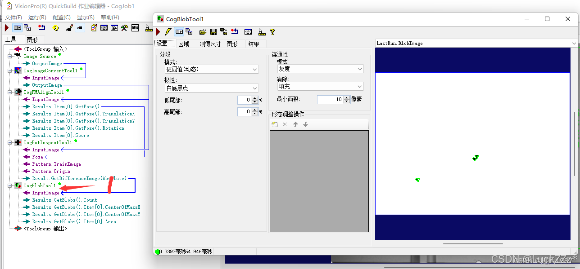The height and width of the screenshot is (269, 580).
Task: Open the segmentation 模式 dropdown
Action: coord(255,70)
